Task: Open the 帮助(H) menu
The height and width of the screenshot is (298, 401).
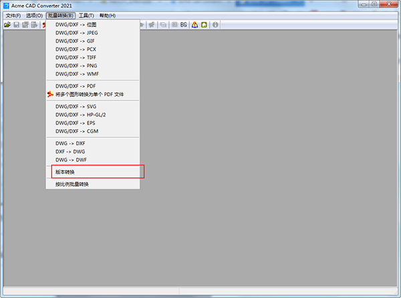Action: [108, 15]
